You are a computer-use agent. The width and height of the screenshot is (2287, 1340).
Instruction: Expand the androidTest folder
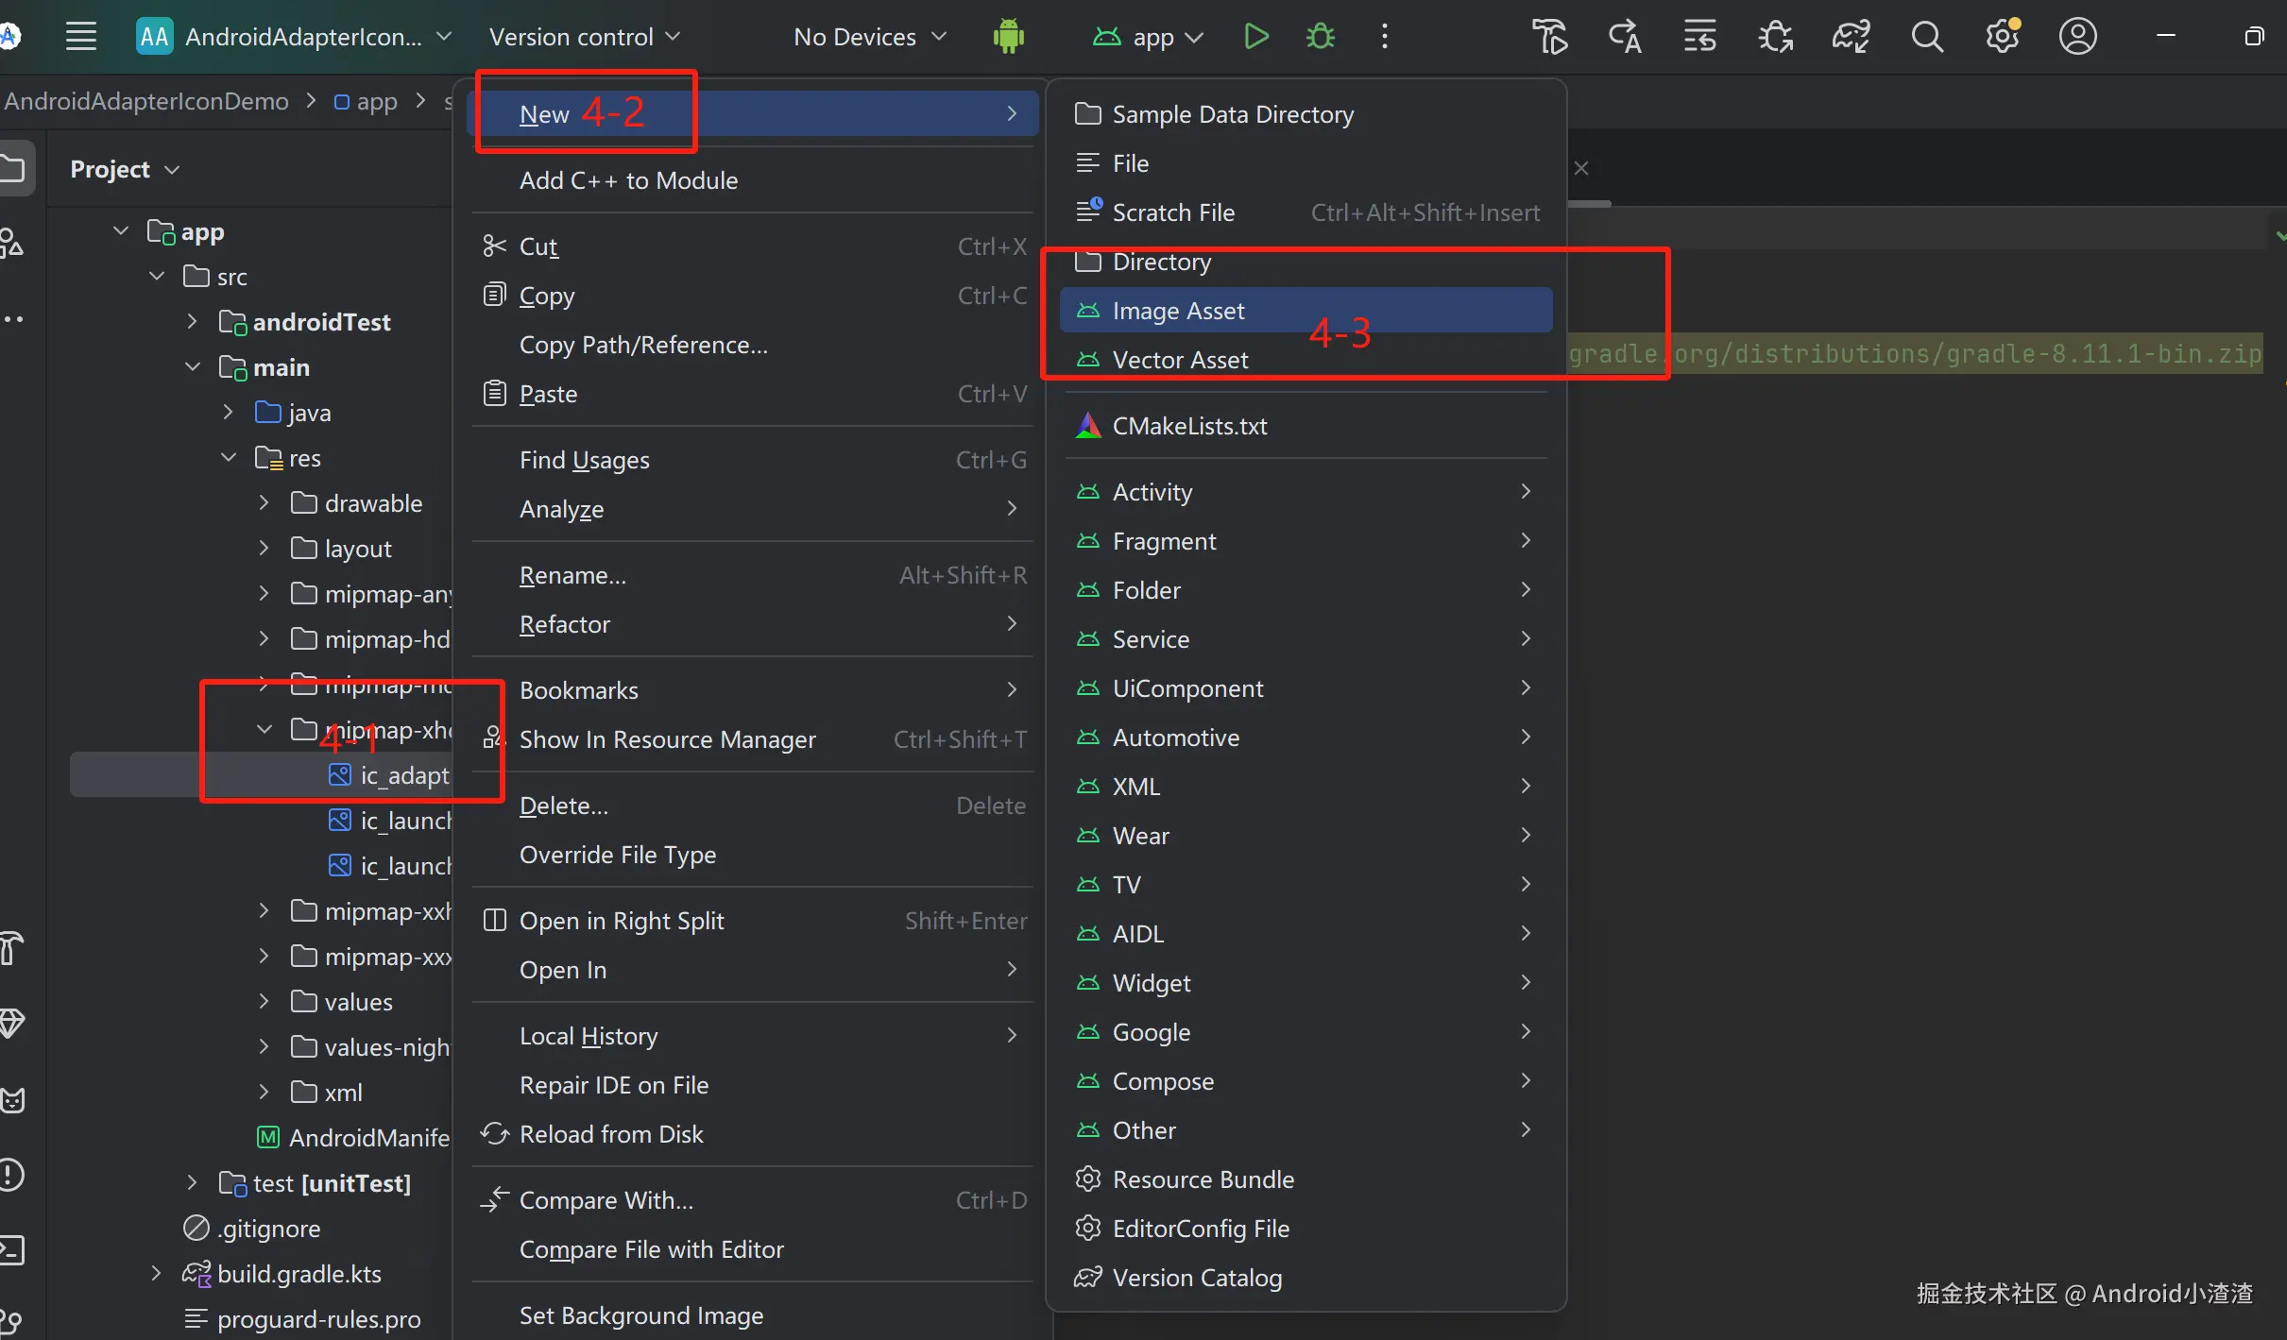click(x=193, y=322)
